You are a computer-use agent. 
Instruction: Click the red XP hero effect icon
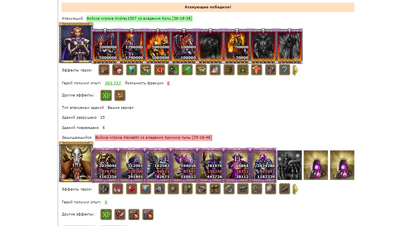pos(159,70)
